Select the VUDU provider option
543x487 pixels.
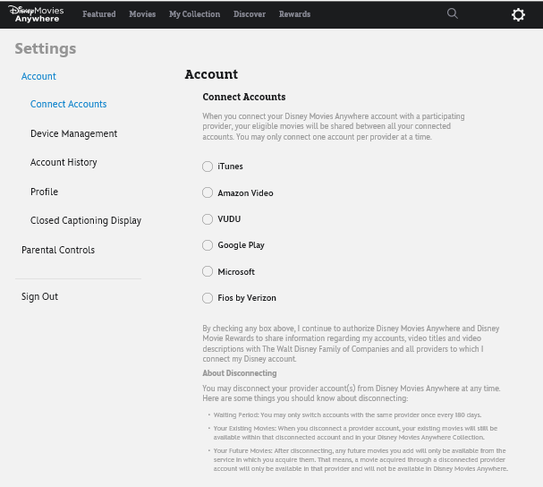point(208,219)
